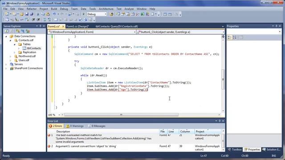
Task: Open the 100 % zoom dropdown
Action: click(59, 115)
